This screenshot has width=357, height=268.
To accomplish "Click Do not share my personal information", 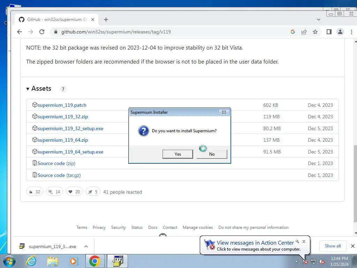I will click(x=253, y=228).
